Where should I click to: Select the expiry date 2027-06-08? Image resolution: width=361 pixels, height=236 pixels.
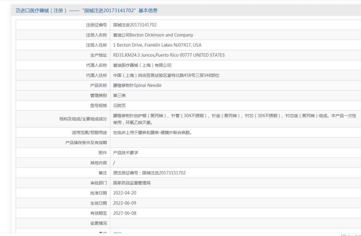[x=125, y=213]
